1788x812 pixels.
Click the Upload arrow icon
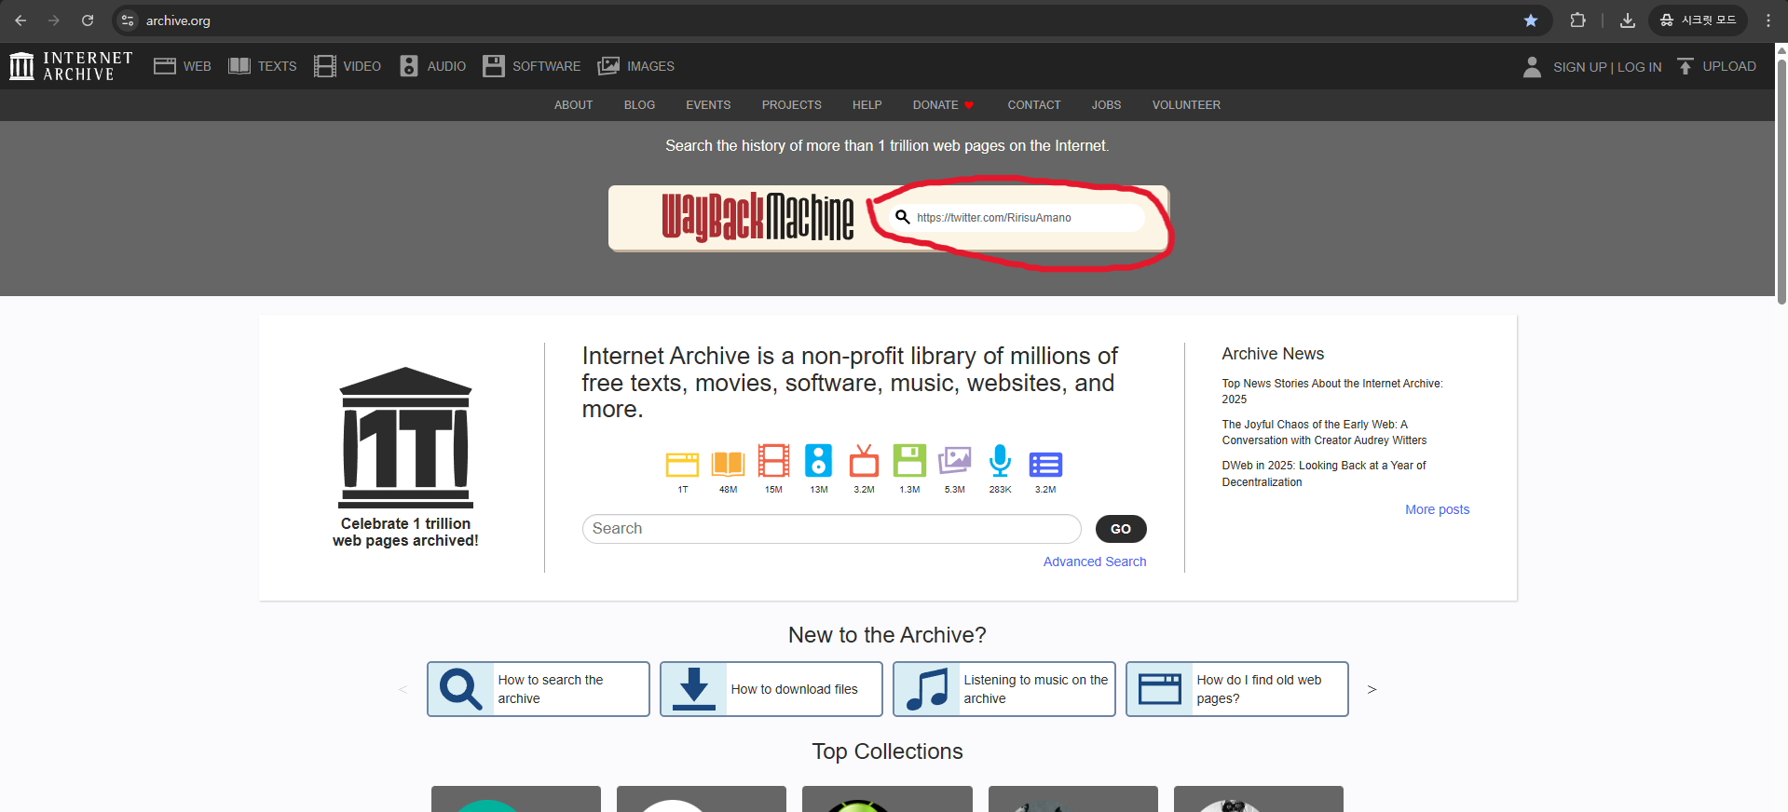(1686, 66)
